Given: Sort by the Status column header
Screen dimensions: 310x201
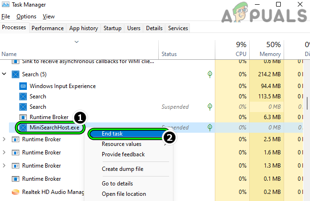Looking at the screenshot, I should pyautogui.click(x=187, y=50).
